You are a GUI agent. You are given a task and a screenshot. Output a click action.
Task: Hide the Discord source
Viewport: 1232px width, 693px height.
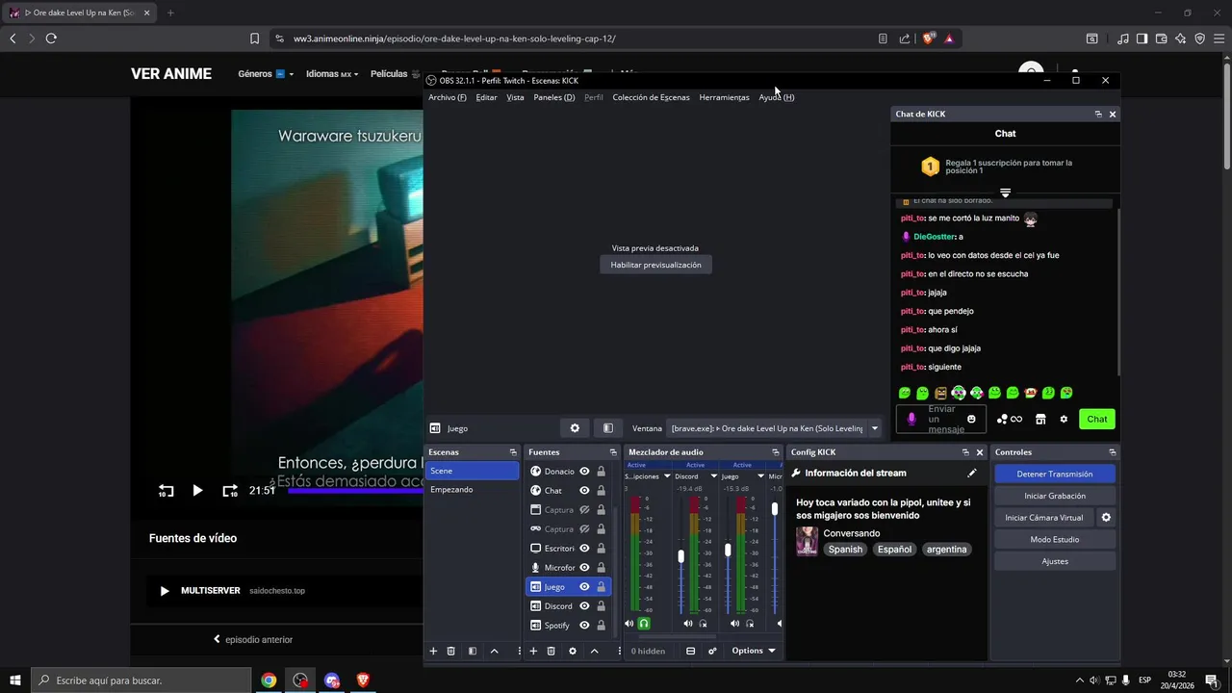tap(584, 606)
